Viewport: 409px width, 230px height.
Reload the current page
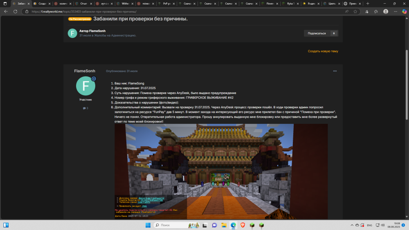click(16, 11)
